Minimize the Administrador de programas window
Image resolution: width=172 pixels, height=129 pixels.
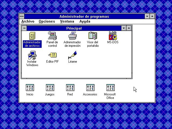147,16
